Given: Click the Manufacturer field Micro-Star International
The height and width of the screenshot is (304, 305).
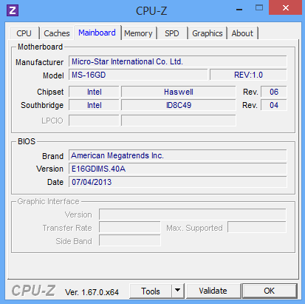Looking at the screenshot, I should 177,61.
